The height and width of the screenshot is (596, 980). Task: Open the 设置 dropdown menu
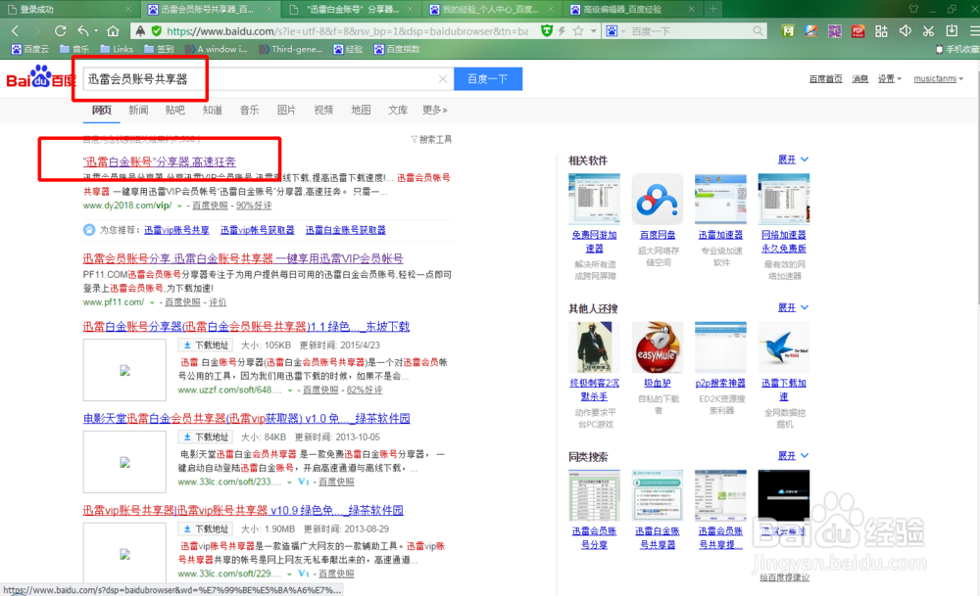(890, 78)
